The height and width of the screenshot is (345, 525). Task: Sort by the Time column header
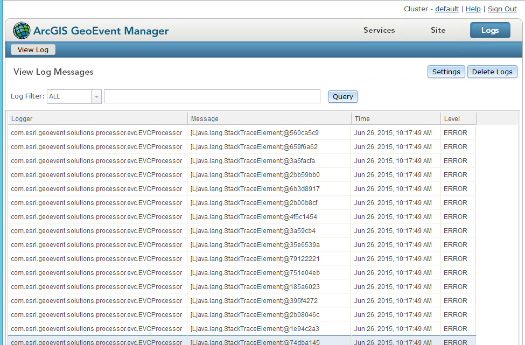click(x=396, y=118)
